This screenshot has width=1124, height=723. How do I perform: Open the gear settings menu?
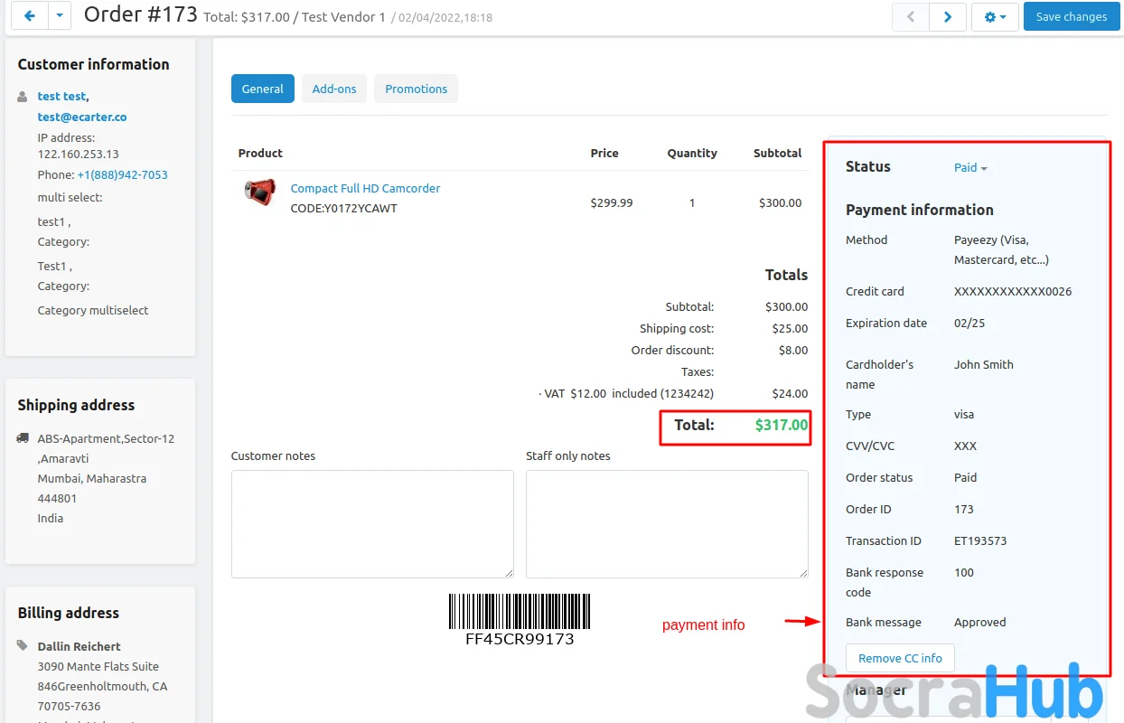coord(995,16)
